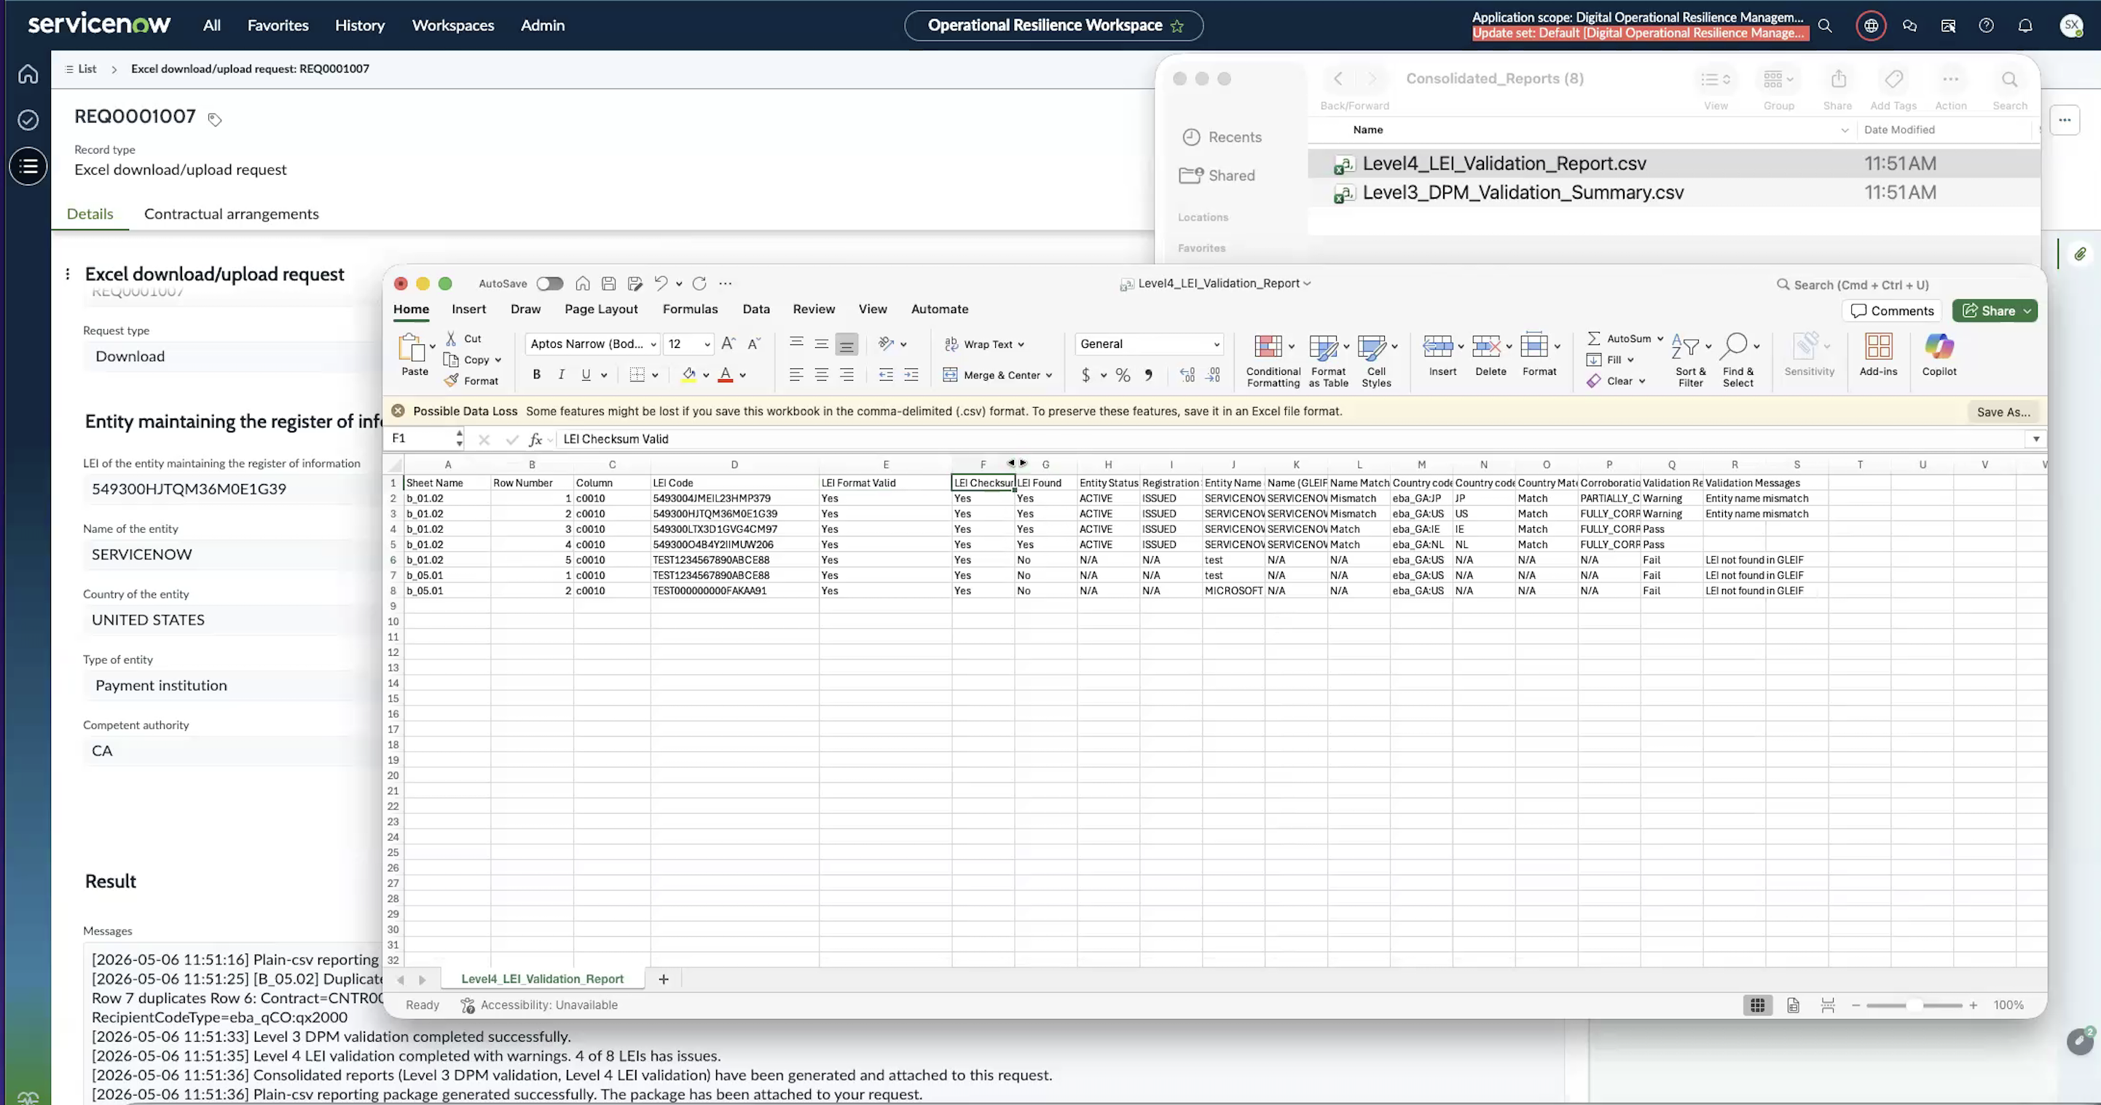
Task: Open Copilot in Excel ribbon
Action: coord(1939,355)
